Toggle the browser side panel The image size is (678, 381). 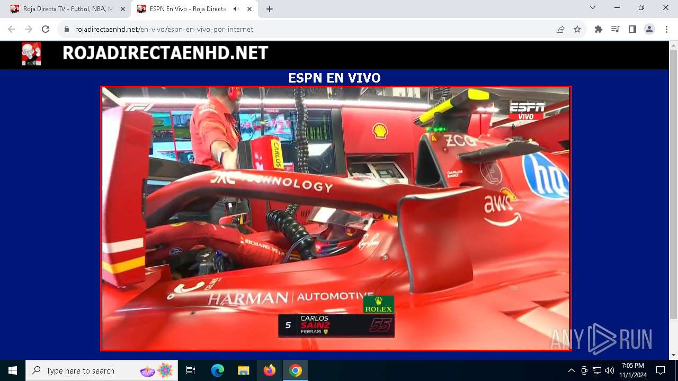point(632,30)
